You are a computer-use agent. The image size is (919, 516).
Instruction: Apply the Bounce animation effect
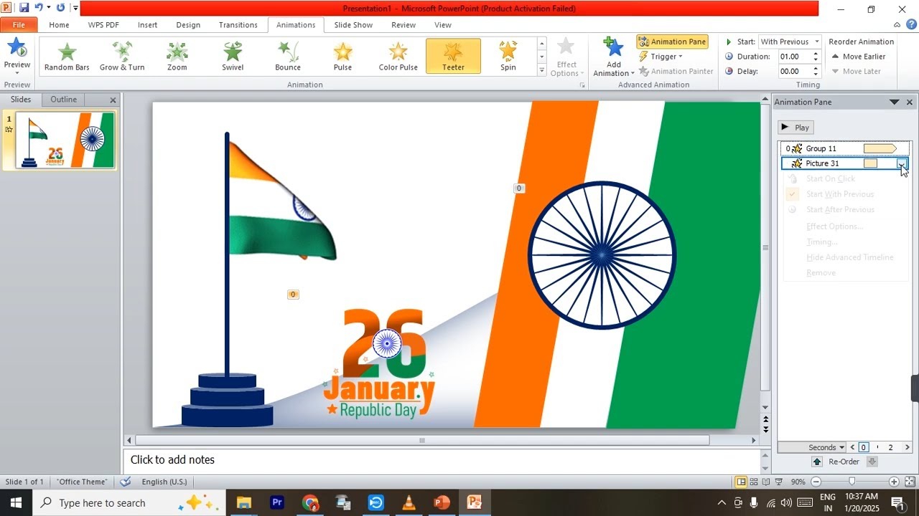pyautogui.click(x=288, y=56)
